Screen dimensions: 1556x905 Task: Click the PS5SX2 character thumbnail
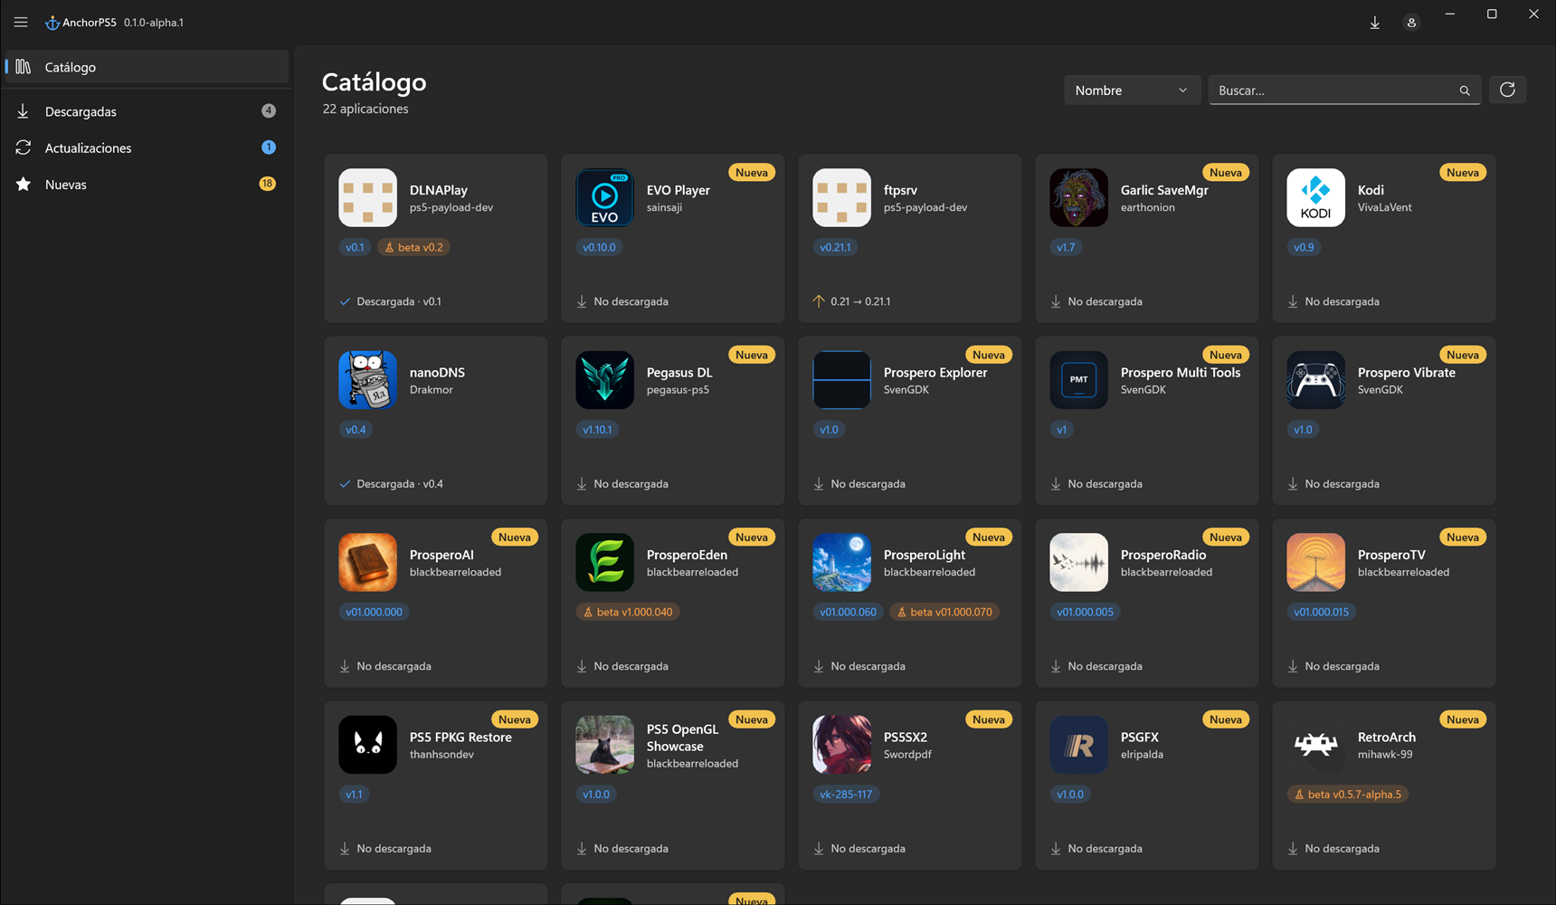coord(841,745)
